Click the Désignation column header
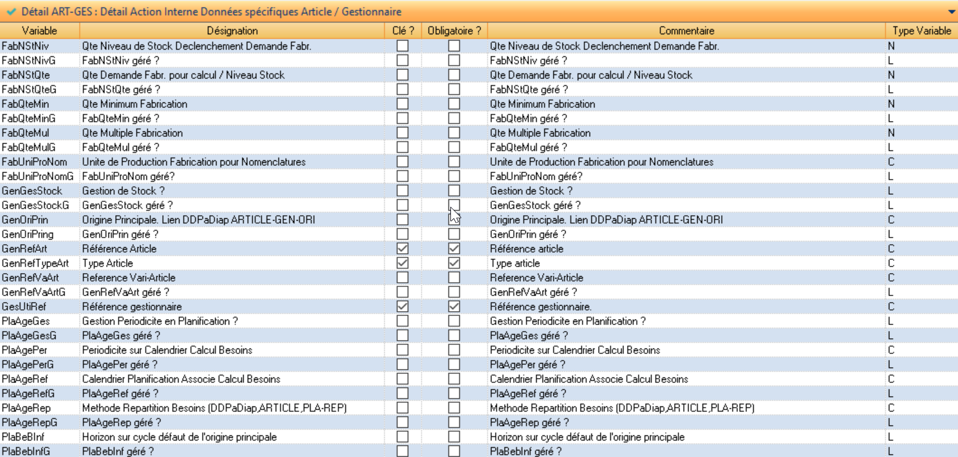 (x=232, y=31)
